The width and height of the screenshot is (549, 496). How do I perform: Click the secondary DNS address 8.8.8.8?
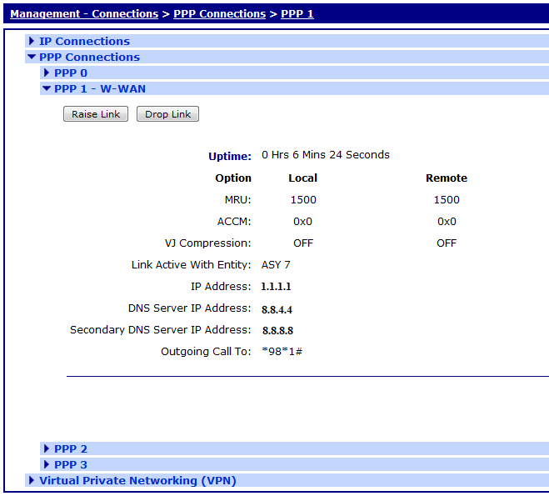pos(277,330)
